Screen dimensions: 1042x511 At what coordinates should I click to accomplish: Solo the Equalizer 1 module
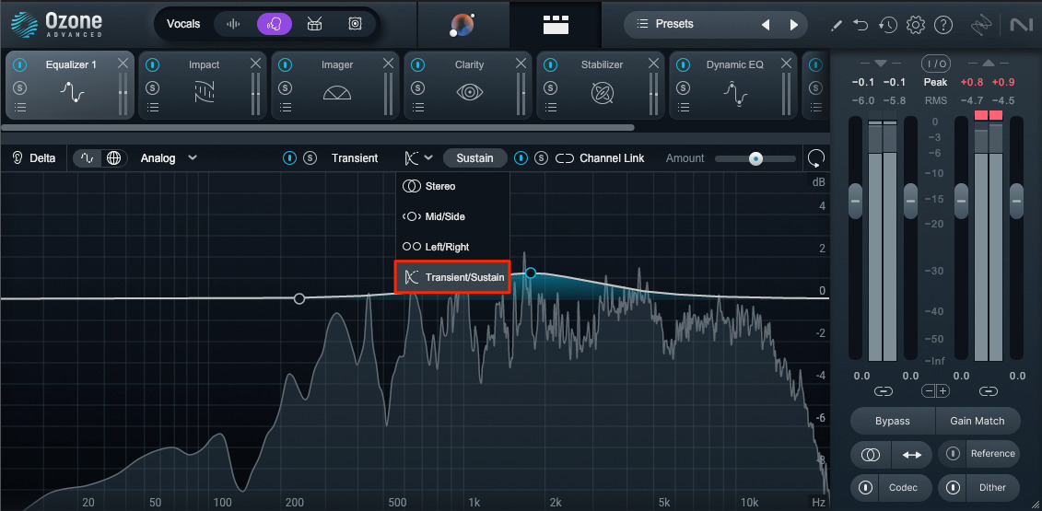(20, 87)
